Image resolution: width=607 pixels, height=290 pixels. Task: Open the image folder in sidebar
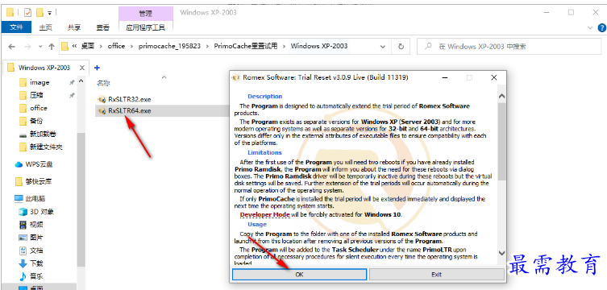coord(39,82)
